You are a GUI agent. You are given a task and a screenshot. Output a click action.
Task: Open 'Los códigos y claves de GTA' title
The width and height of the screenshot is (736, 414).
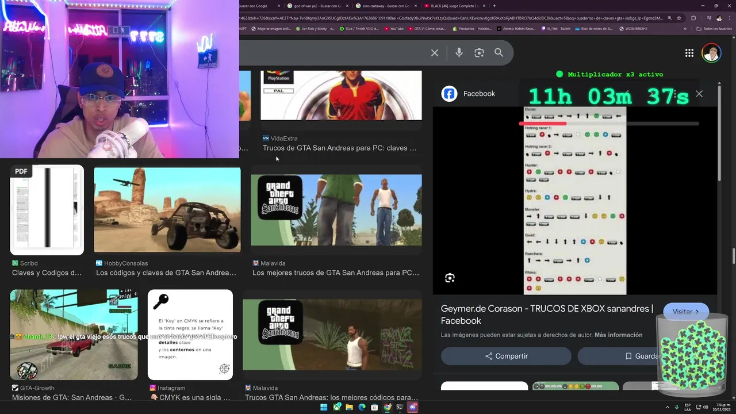pos(166,273)
